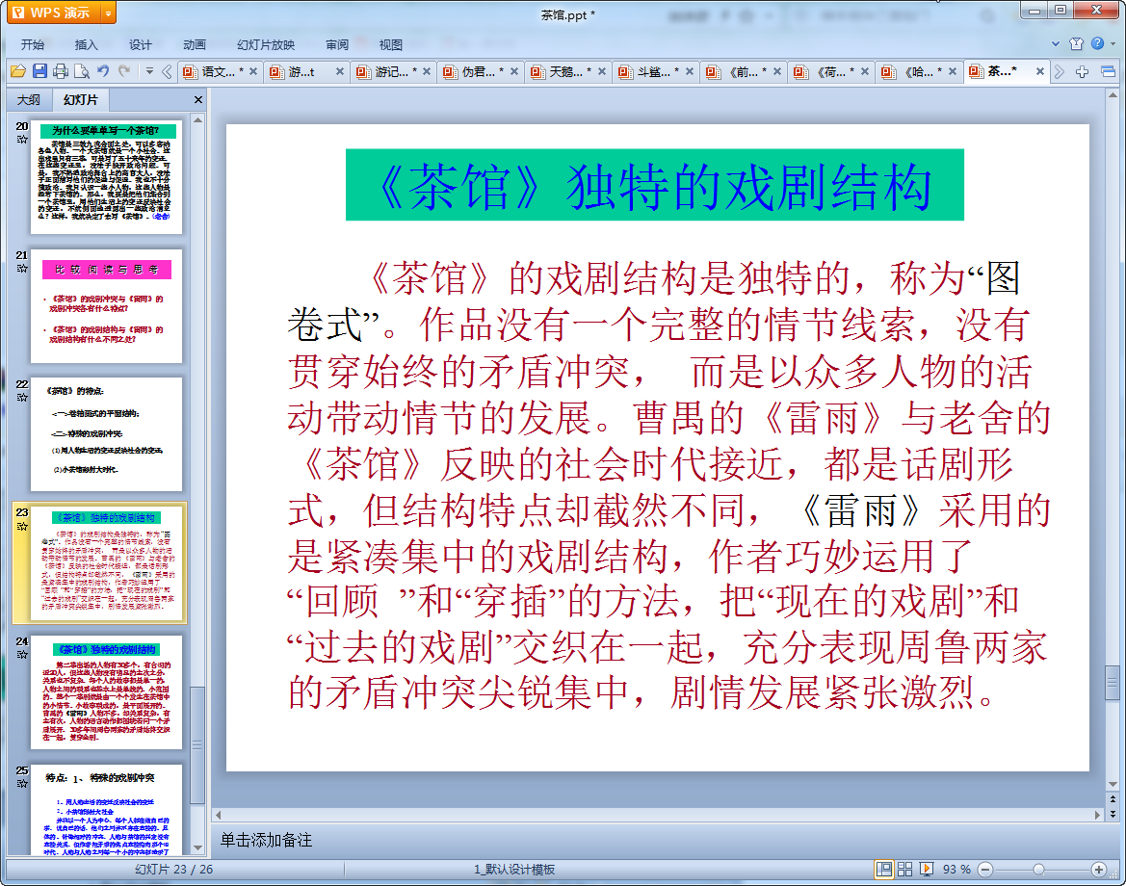The image size is (1126, 886).
Task: Click the Undo arrow icon
Action: (103, 71)
